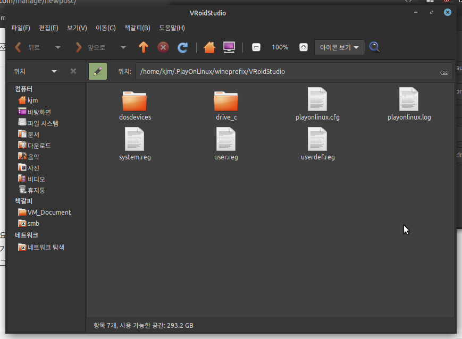Open the smb bookmark
The height and width of the screenshot is (339, 462).
click(29, 224)
